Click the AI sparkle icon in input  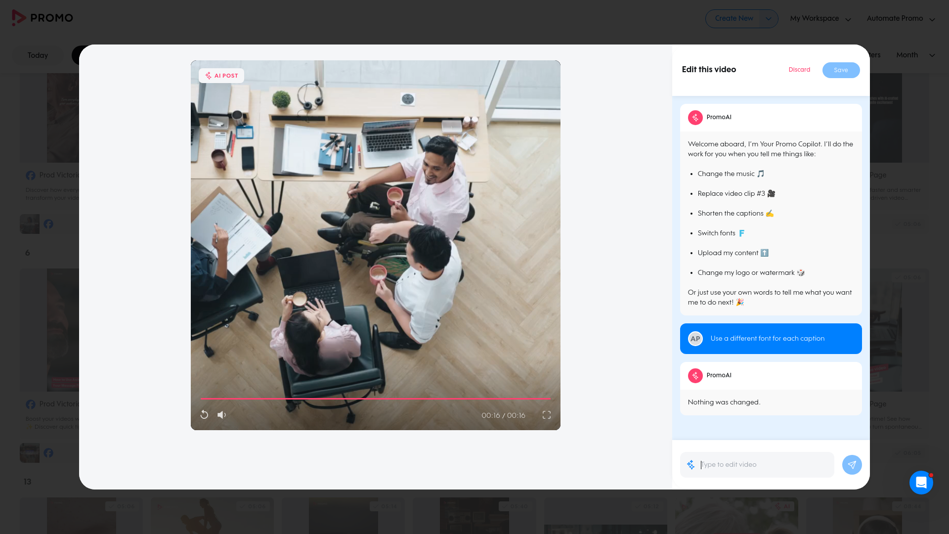click(691, 465)
